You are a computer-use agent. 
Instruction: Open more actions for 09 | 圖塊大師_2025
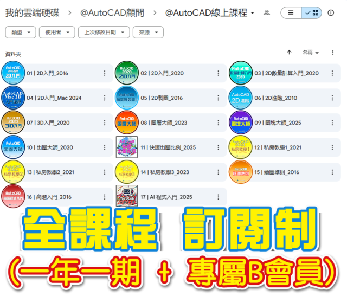tap(332, 123)
